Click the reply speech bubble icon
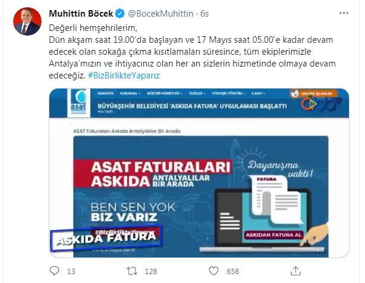This screenshot has height=283, width=365. pyautogui.click(x=55, y=271)
